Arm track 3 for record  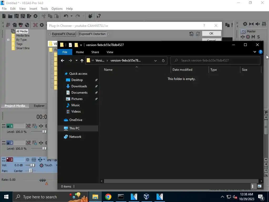(x=27, y=160)
